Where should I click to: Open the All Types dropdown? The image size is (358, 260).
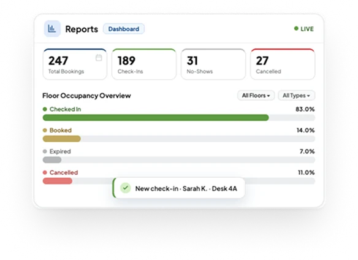(x=296, y=96)
